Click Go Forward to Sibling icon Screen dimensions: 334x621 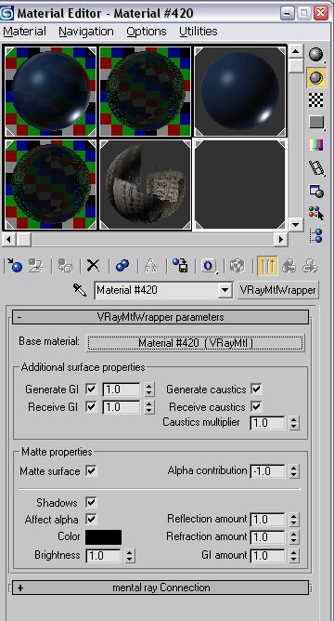tap(311, 265)
